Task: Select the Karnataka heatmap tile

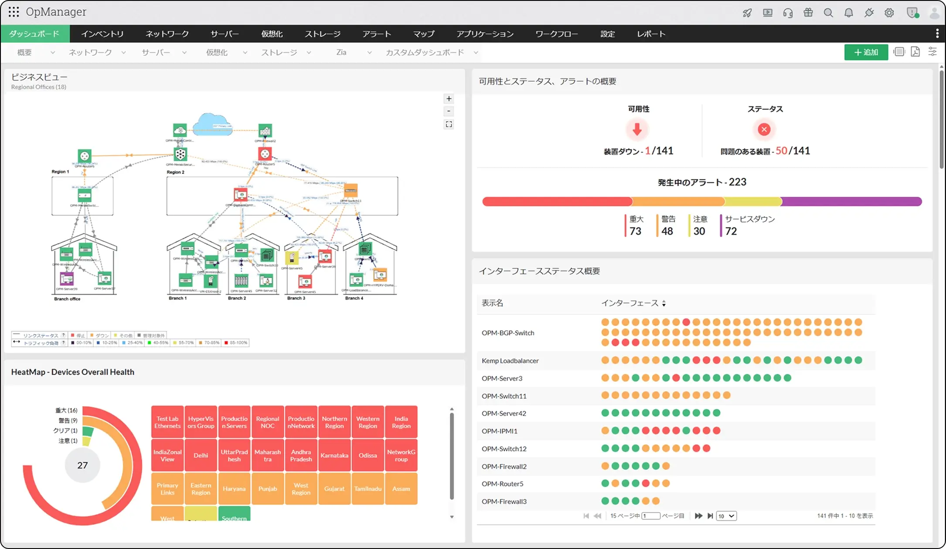Action: tap(334, 455)
